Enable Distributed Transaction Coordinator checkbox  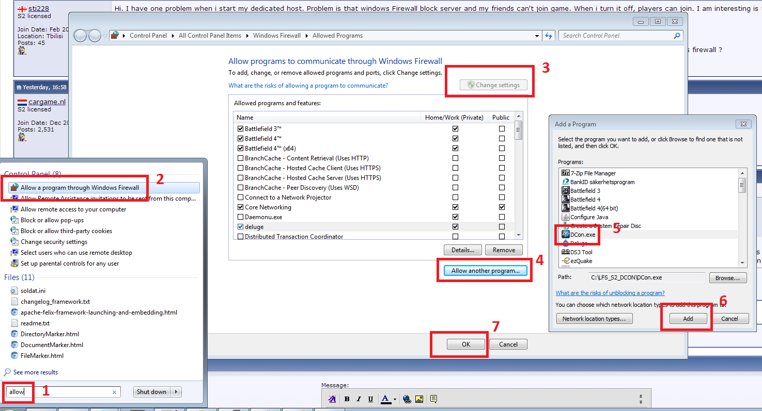point(240,237)
